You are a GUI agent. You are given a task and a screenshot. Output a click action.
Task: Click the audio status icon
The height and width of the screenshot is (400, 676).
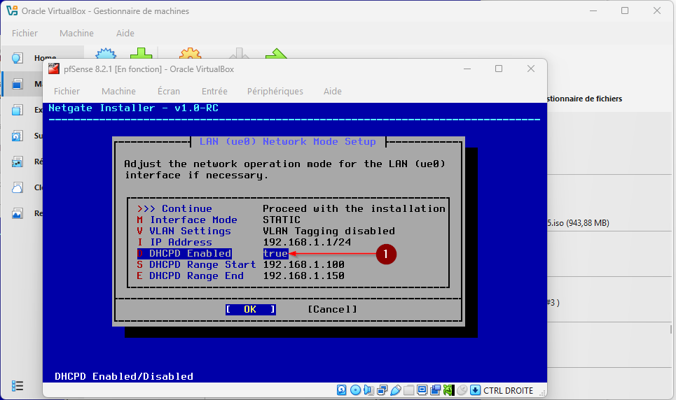pos(368,390)
